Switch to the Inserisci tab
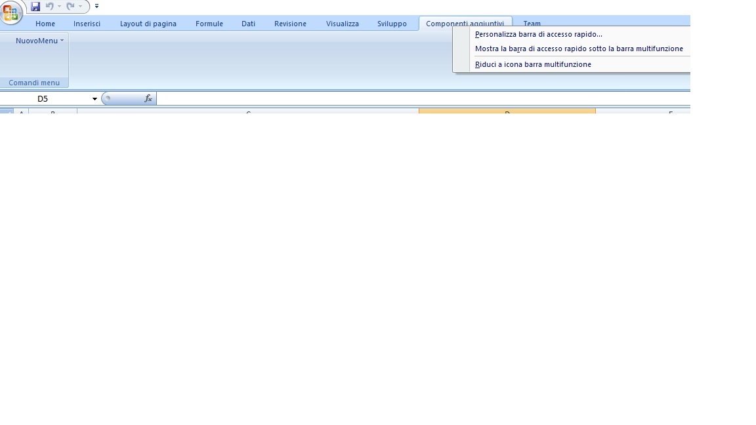The width and height of the screenshot is (756, 425). [87, 24]
